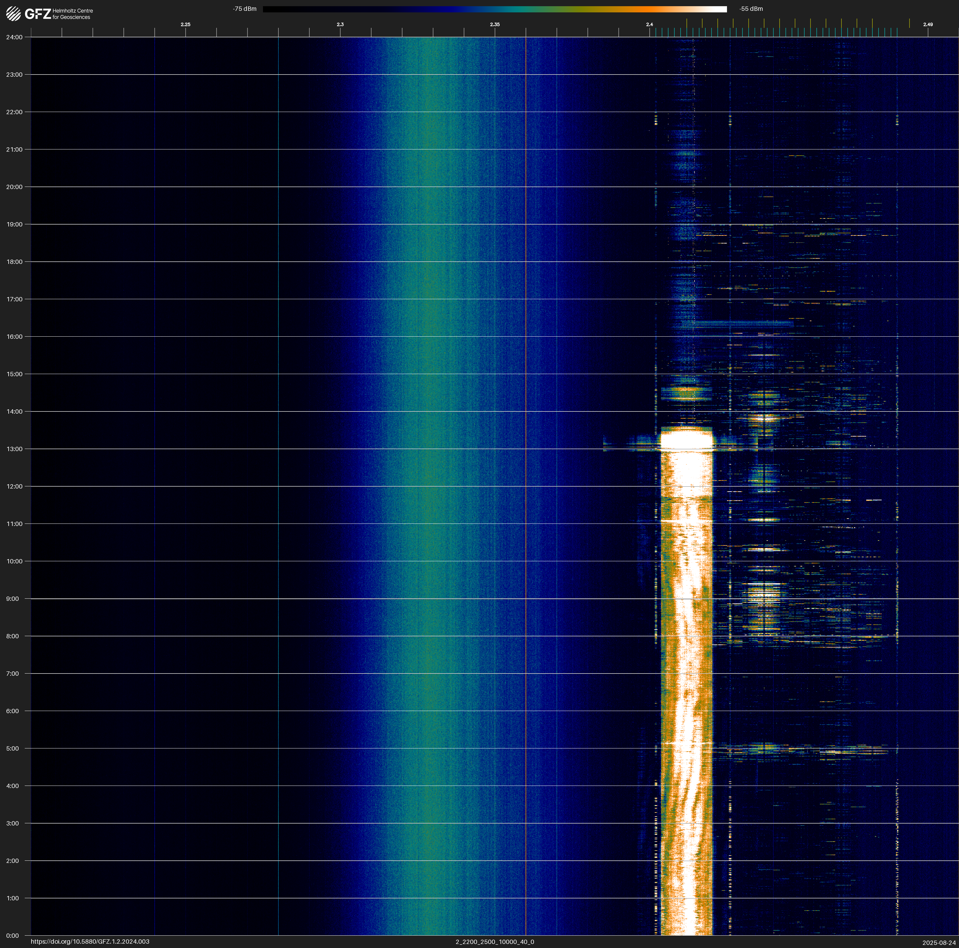Select the 2.35 frequency axis label

pos(494,24)
